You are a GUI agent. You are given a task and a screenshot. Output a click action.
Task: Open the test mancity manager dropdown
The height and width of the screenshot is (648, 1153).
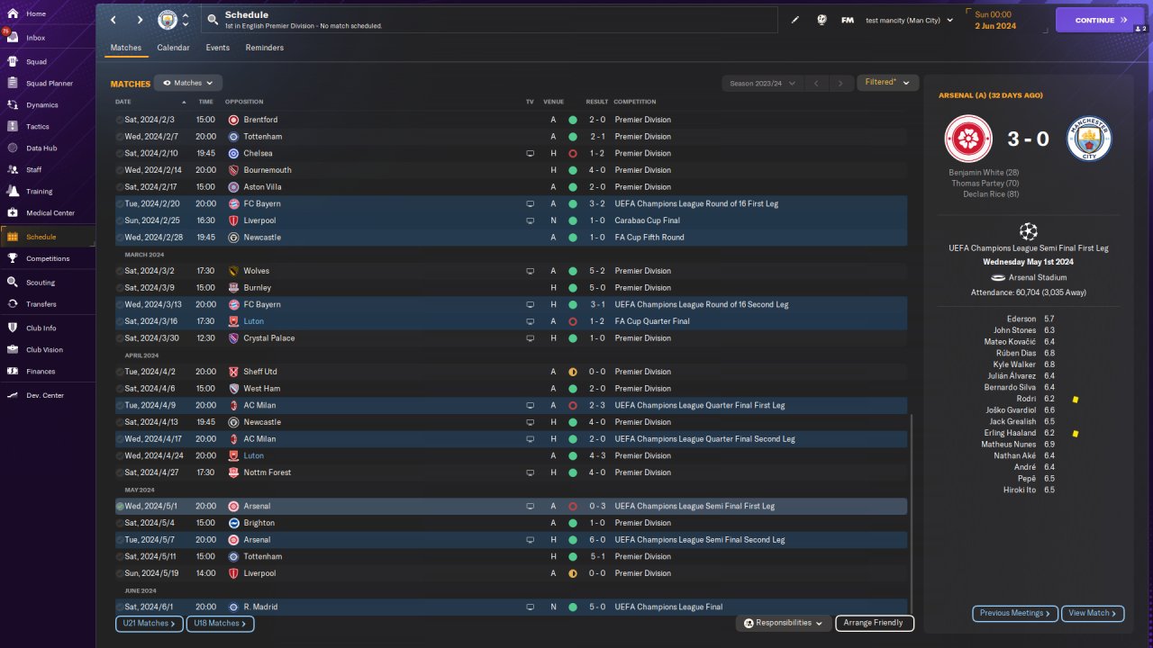pyautogui.click(x=909, y=20)
